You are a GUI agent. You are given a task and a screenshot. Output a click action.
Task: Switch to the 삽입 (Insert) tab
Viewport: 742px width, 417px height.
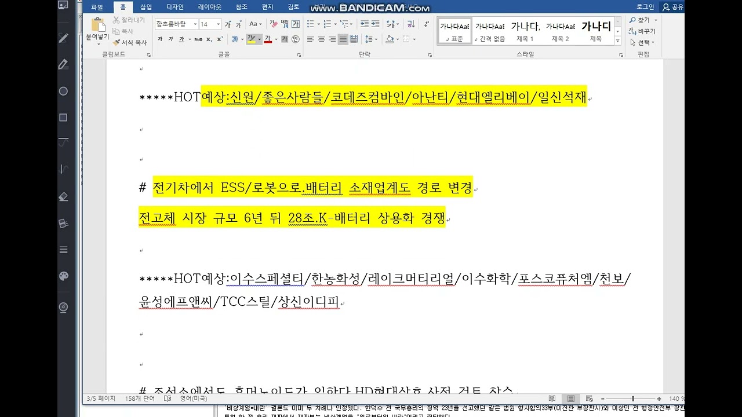point(146,7)
